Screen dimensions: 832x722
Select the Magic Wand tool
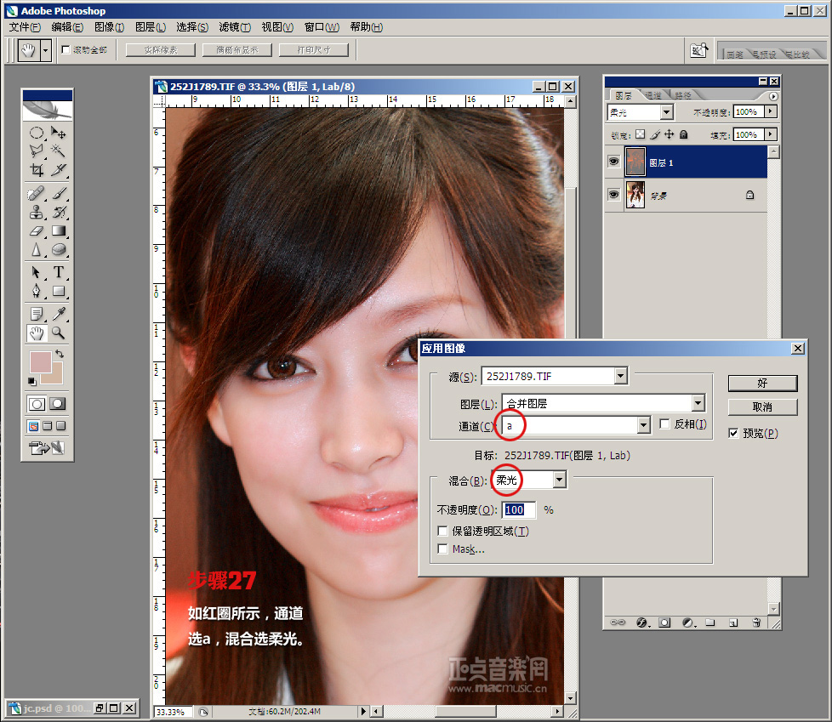pos(59,151)
